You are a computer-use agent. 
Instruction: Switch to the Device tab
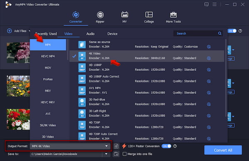tap(112, 34)
